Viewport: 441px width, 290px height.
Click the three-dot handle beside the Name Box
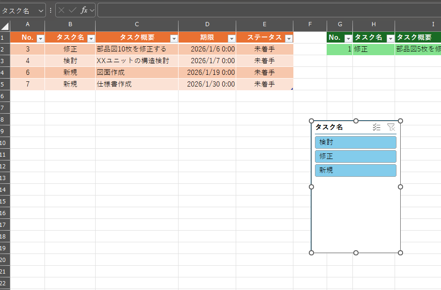[51, 10]
